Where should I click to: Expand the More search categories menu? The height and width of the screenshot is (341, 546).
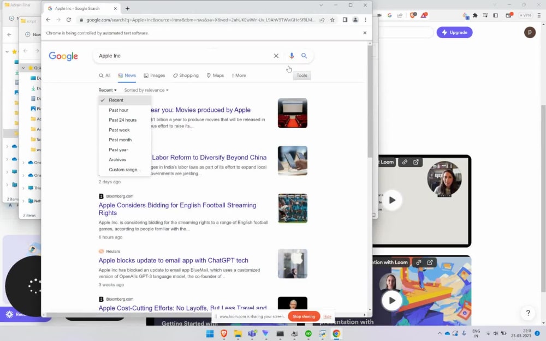click(239, 75)
